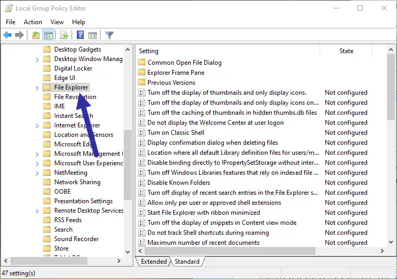Image resolution: width=397 pixels, height=279 pixels.
Task: Expand the Desktop Window Manager node
Action: pos(37,59)
